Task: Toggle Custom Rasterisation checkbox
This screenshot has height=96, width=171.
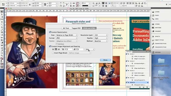Action: click(x=50, y=32)
